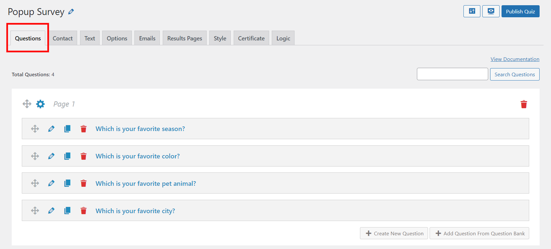Switch to the Style tab

(220, 38)
